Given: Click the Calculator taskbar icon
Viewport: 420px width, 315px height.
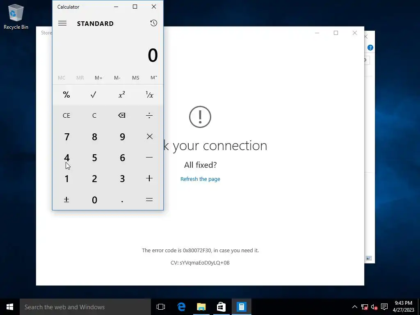Looking at the screenshot, I should coord(241,307).
